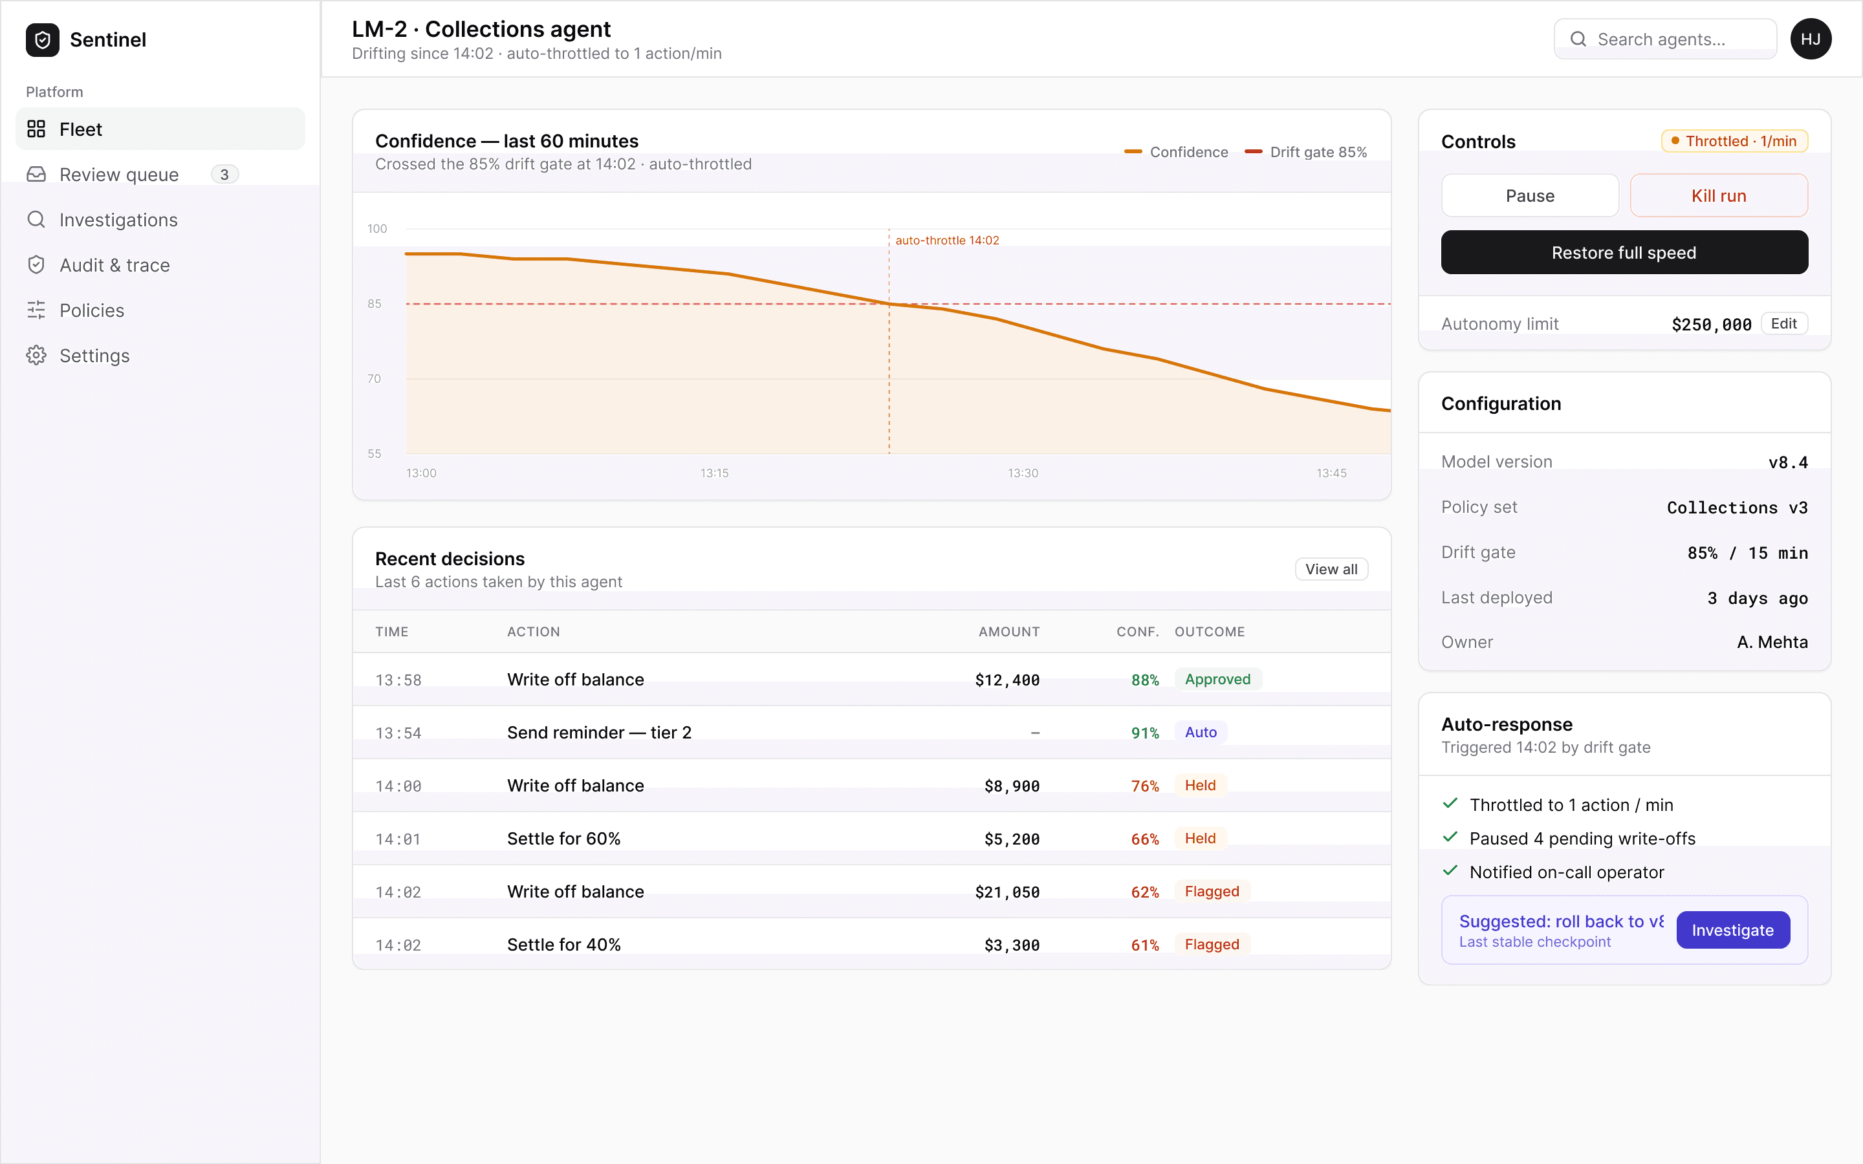Click the Audit & trace shield icon
The height and width of the screenshot is (1164, 1863).
36,265
